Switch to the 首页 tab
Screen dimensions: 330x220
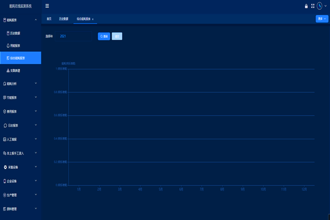click(x=50, y=19)
